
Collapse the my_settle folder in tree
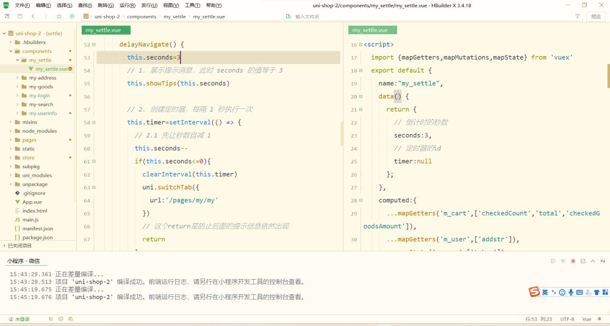pyautogui.click(x=17, y=60)
